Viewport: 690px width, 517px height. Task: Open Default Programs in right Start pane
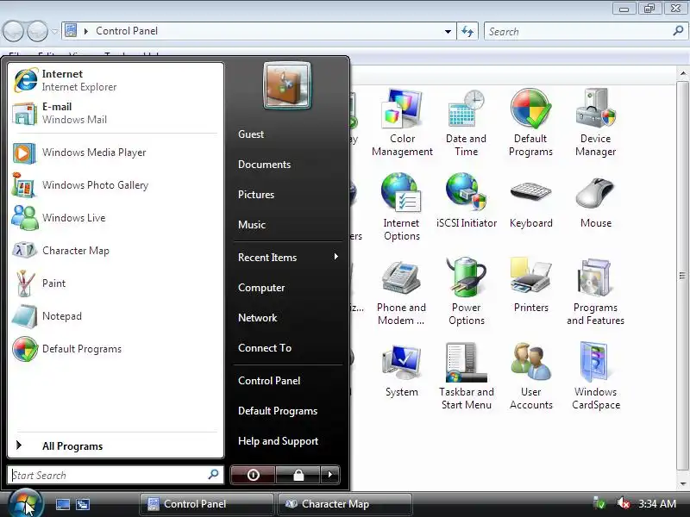(288, 411)
